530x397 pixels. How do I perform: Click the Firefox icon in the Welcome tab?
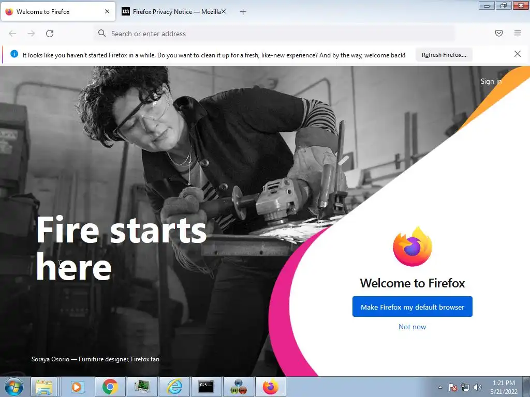tap(9, 11)
